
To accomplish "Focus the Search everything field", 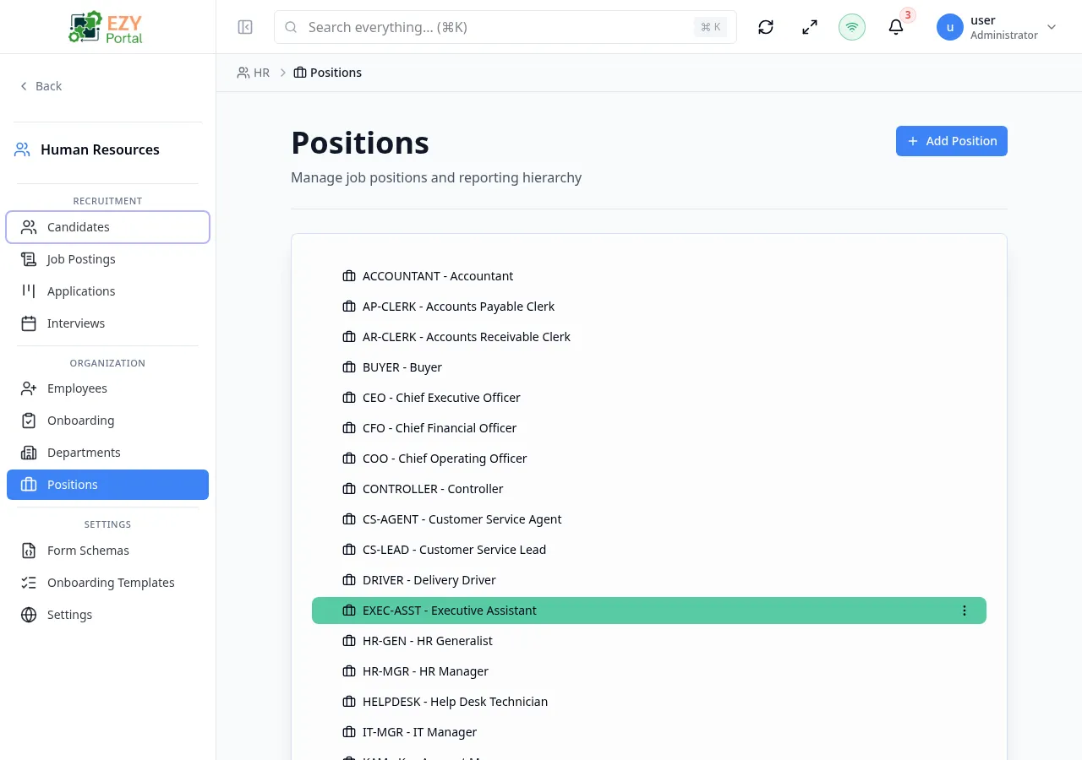I will point(505,27).
